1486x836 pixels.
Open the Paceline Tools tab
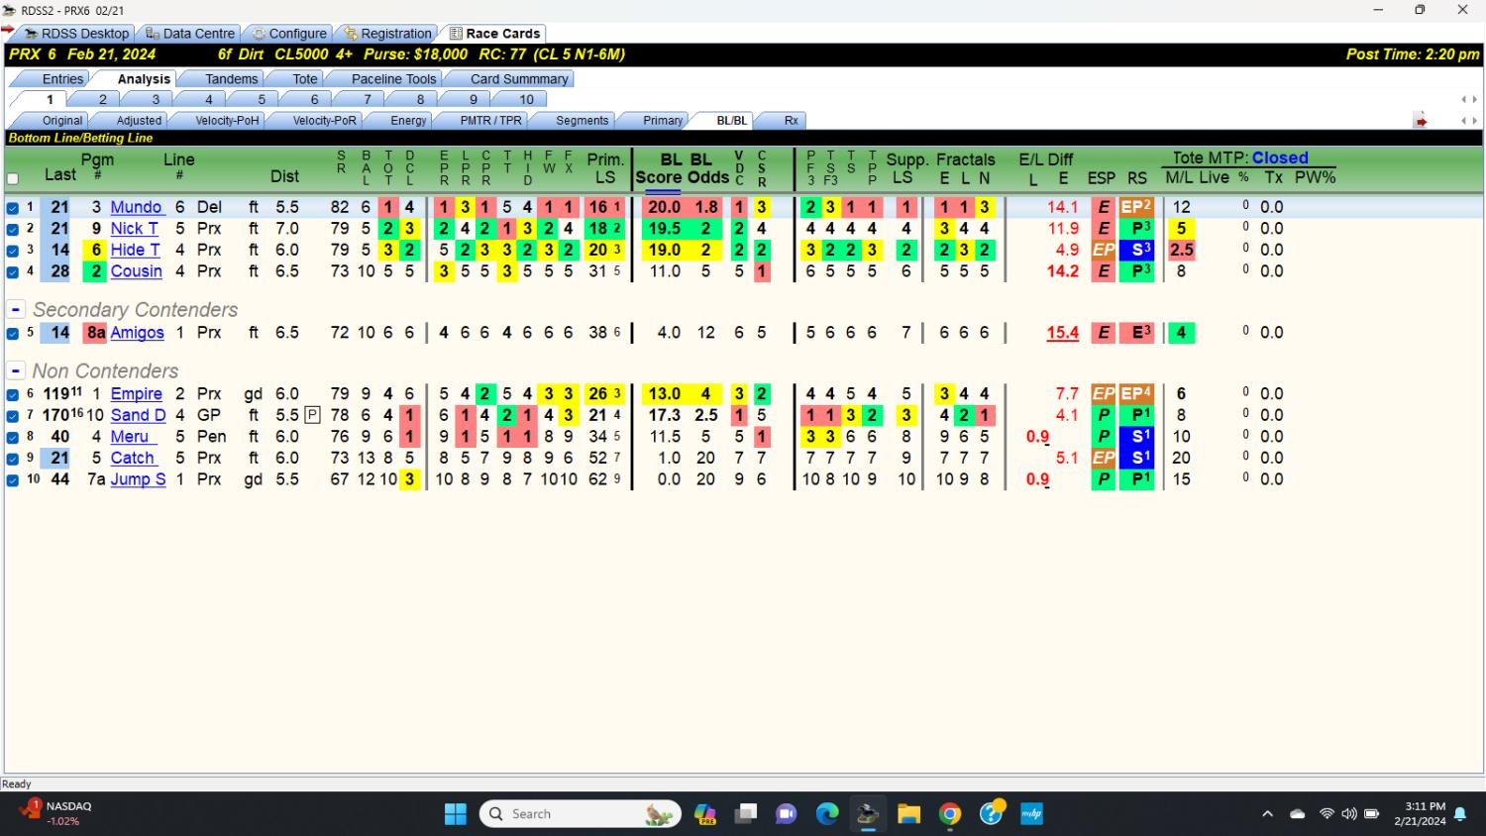pos(393,78)
